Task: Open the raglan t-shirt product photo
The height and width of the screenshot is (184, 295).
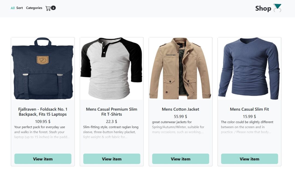Action: pyautogui.click(x=111, y=69)
